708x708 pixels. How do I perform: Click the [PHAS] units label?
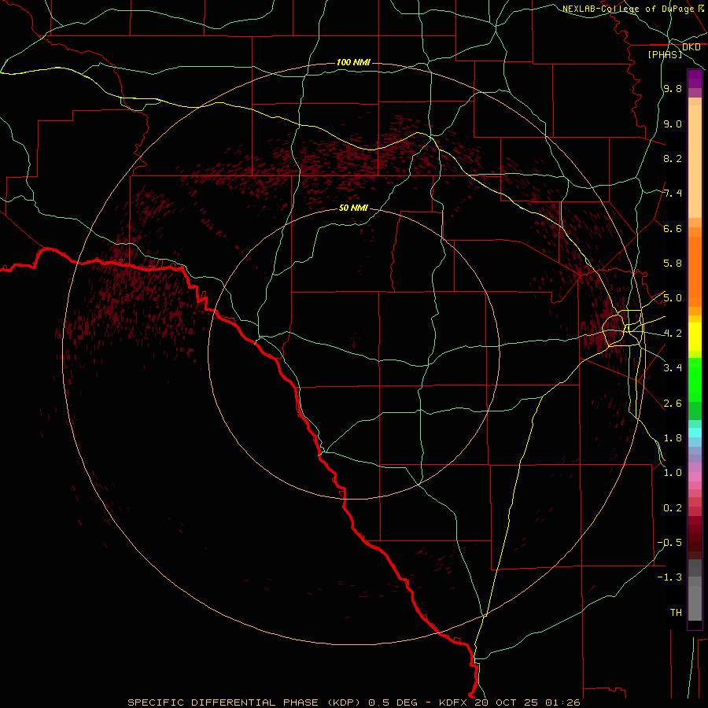[x=665, y=54]
